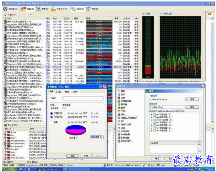Click 确定 in options dialog
This screenshot has height=171, width=216.
point(157,159)
